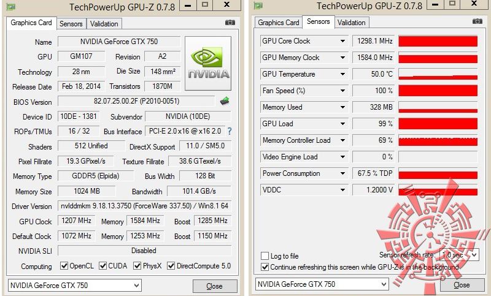Open GPU Memory Clock sensor dropdown
The width and height of the screenshot is (491, 296).
click(x=343, y=58)
